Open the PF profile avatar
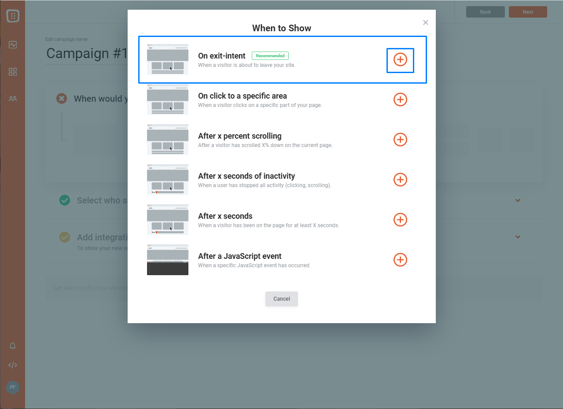 (13, 387)
